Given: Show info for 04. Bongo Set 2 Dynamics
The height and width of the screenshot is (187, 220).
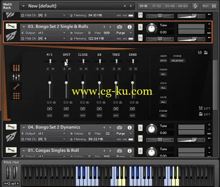Looking at the screenshot, I should 129,128.
